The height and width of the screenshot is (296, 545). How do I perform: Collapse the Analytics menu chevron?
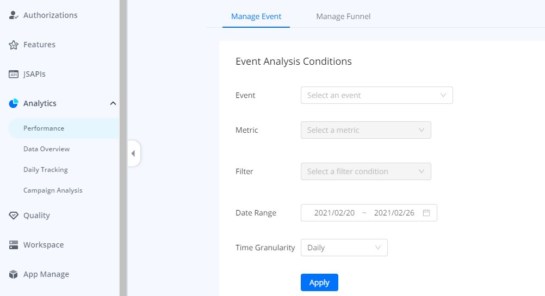tap(113, 103)
